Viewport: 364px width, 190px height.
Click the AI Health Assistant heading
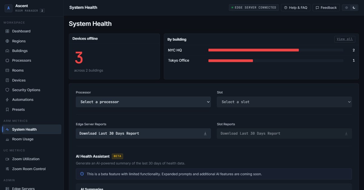tap(93, 156)
